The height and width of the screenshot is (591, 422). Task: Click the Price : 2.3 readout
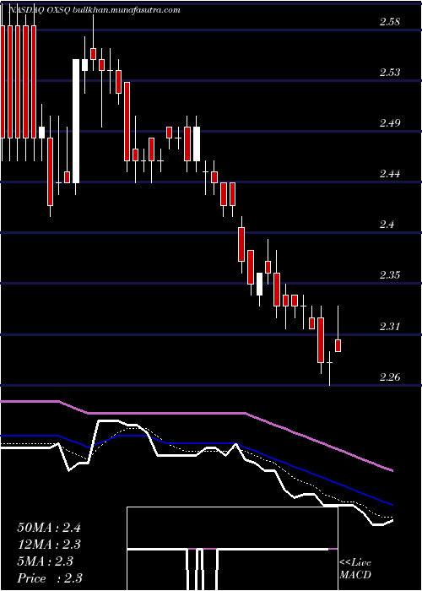[50, 578]
